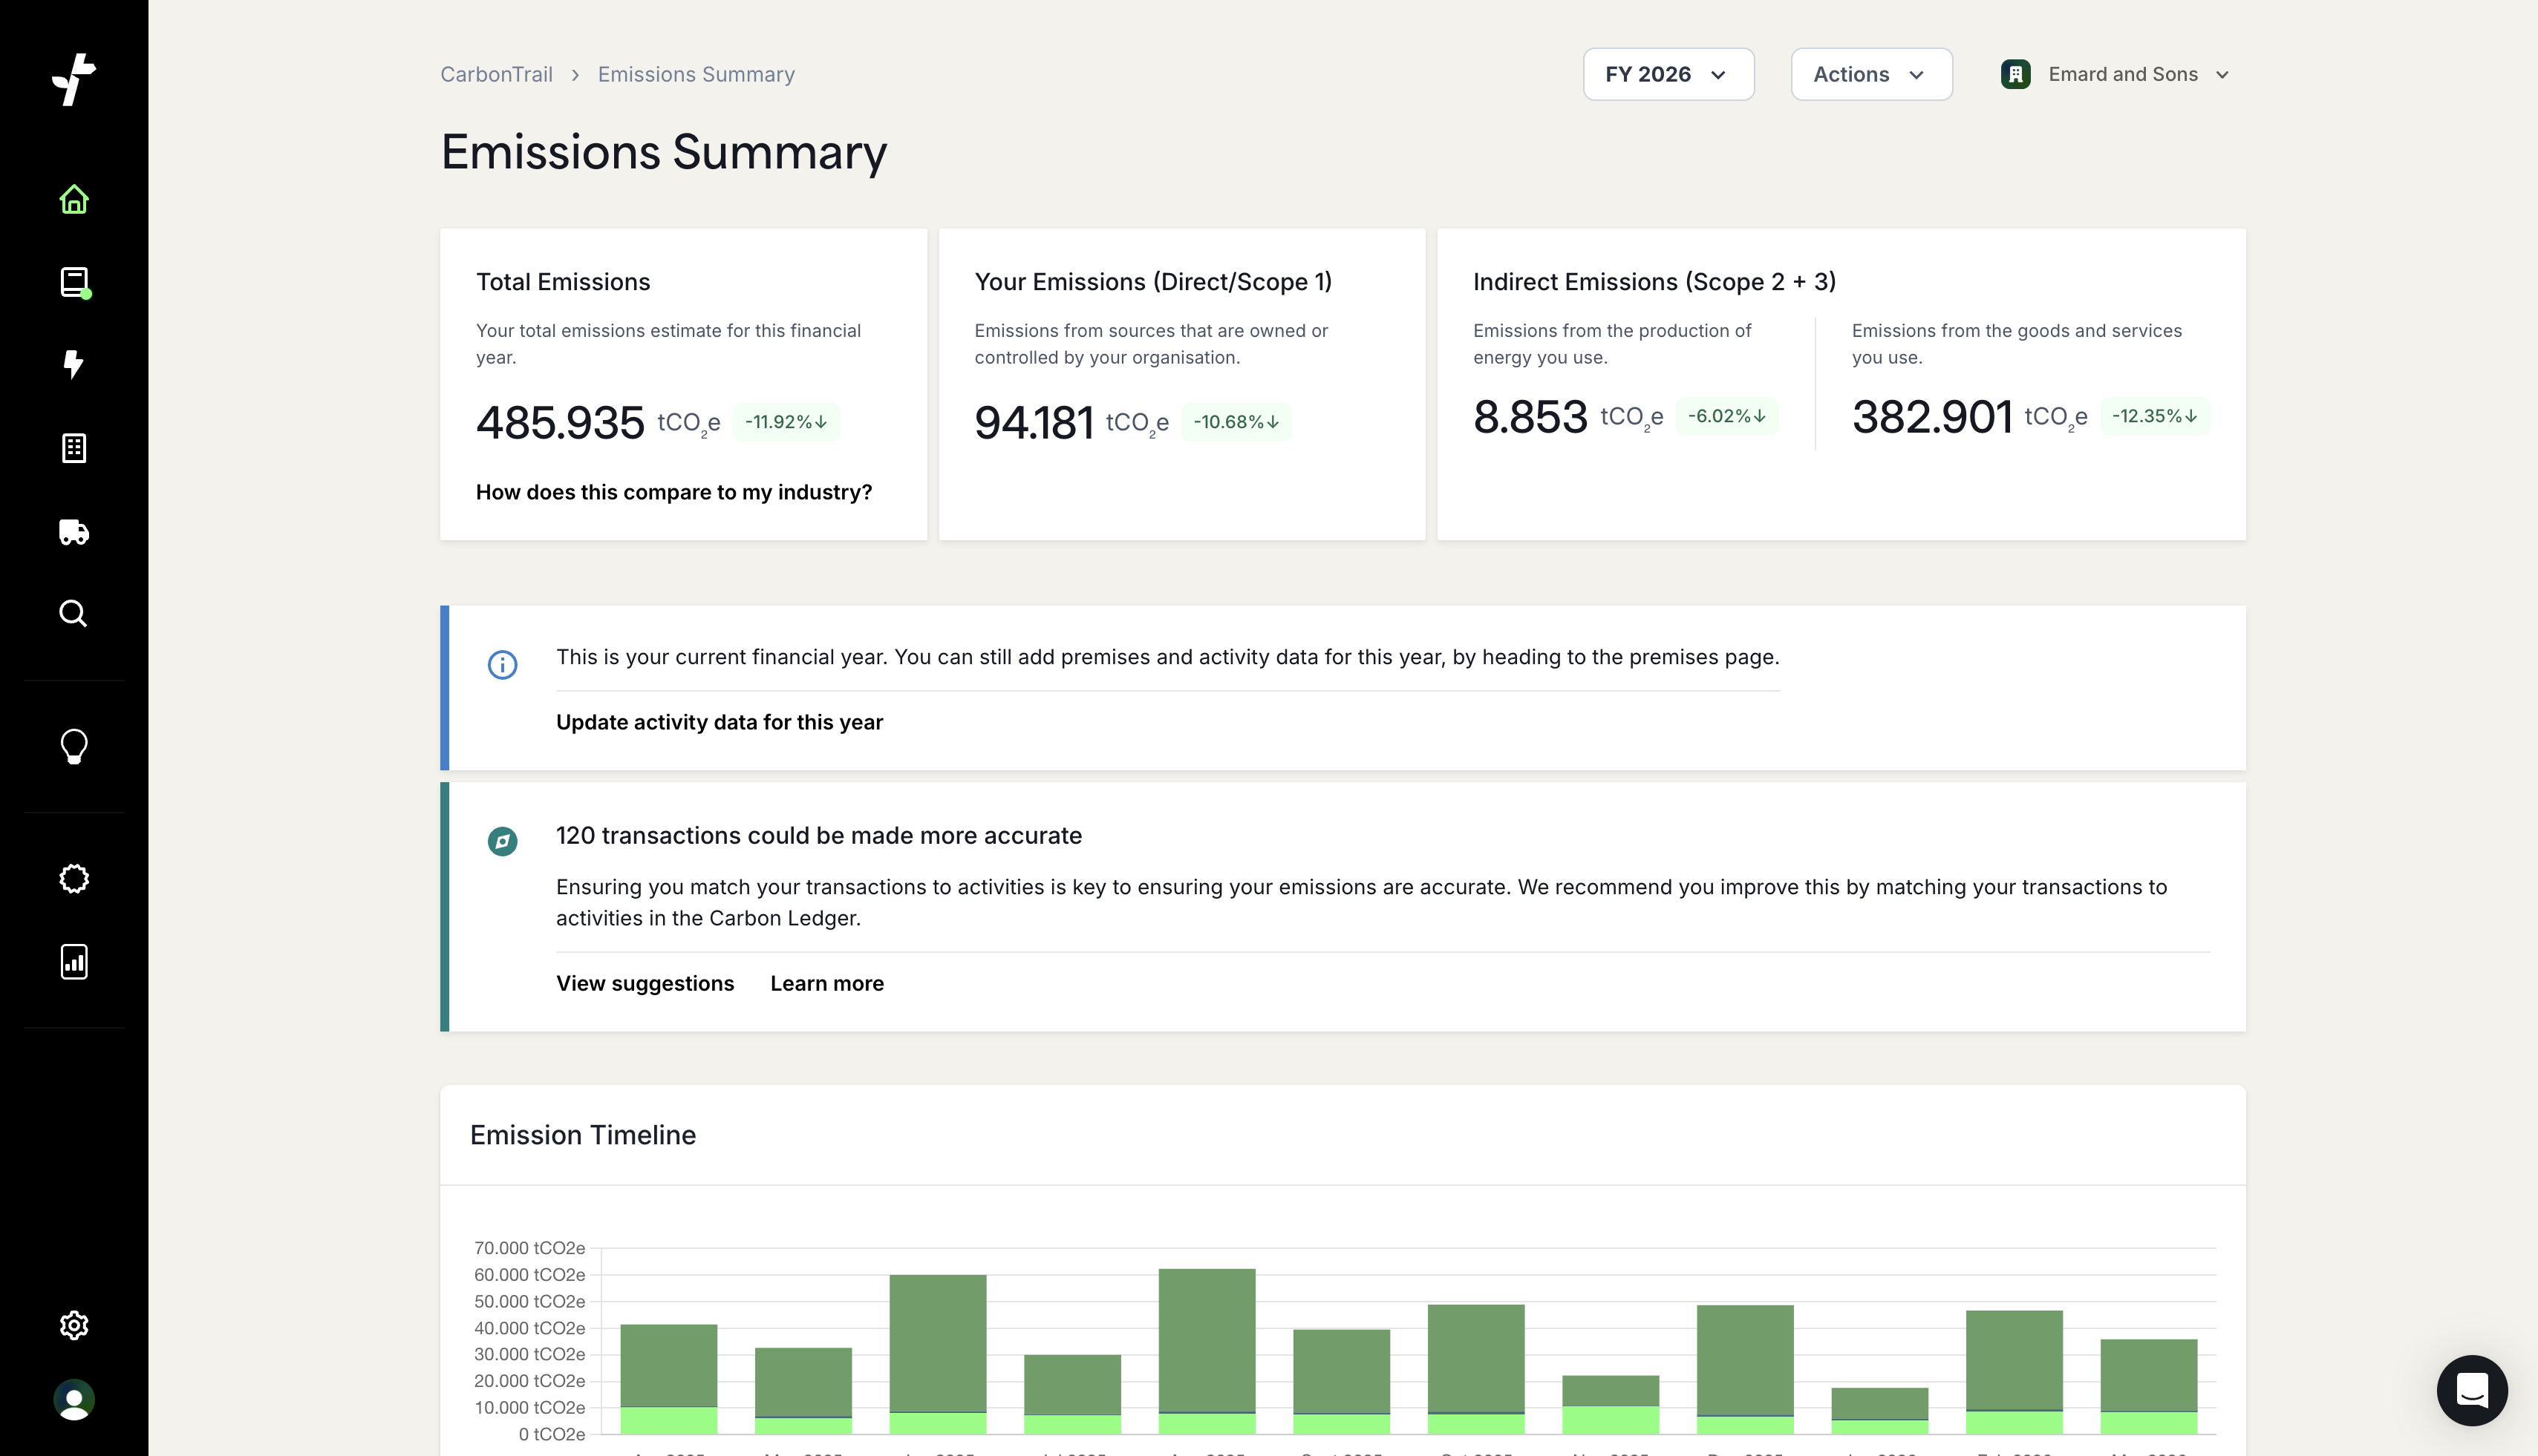
Task: Open the Carbon Ledger book icon
Action: click(74, 282)
